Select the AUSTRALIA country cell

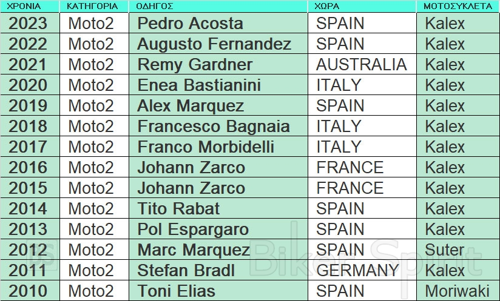point(361,65)
